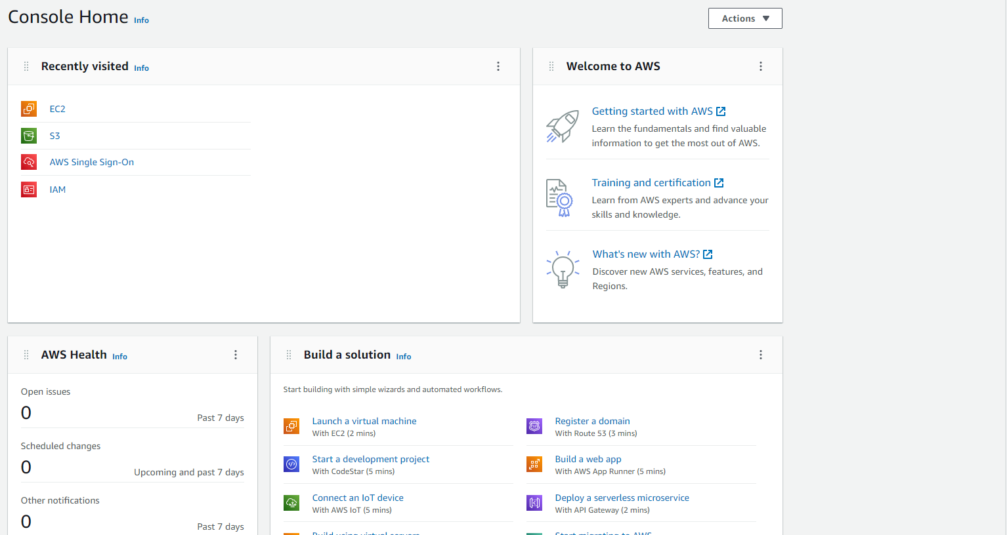Open the Build a solution widget options menu
This screenshot has width=1007, height=535.
(761, 355)
